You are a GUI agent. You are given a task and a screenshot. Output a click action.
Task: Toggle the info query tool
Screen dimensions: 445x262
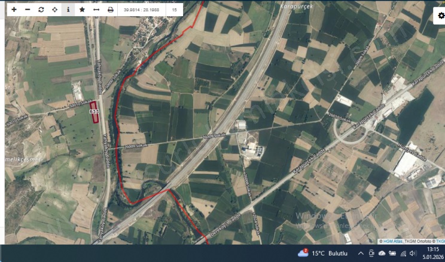(68, 10)
